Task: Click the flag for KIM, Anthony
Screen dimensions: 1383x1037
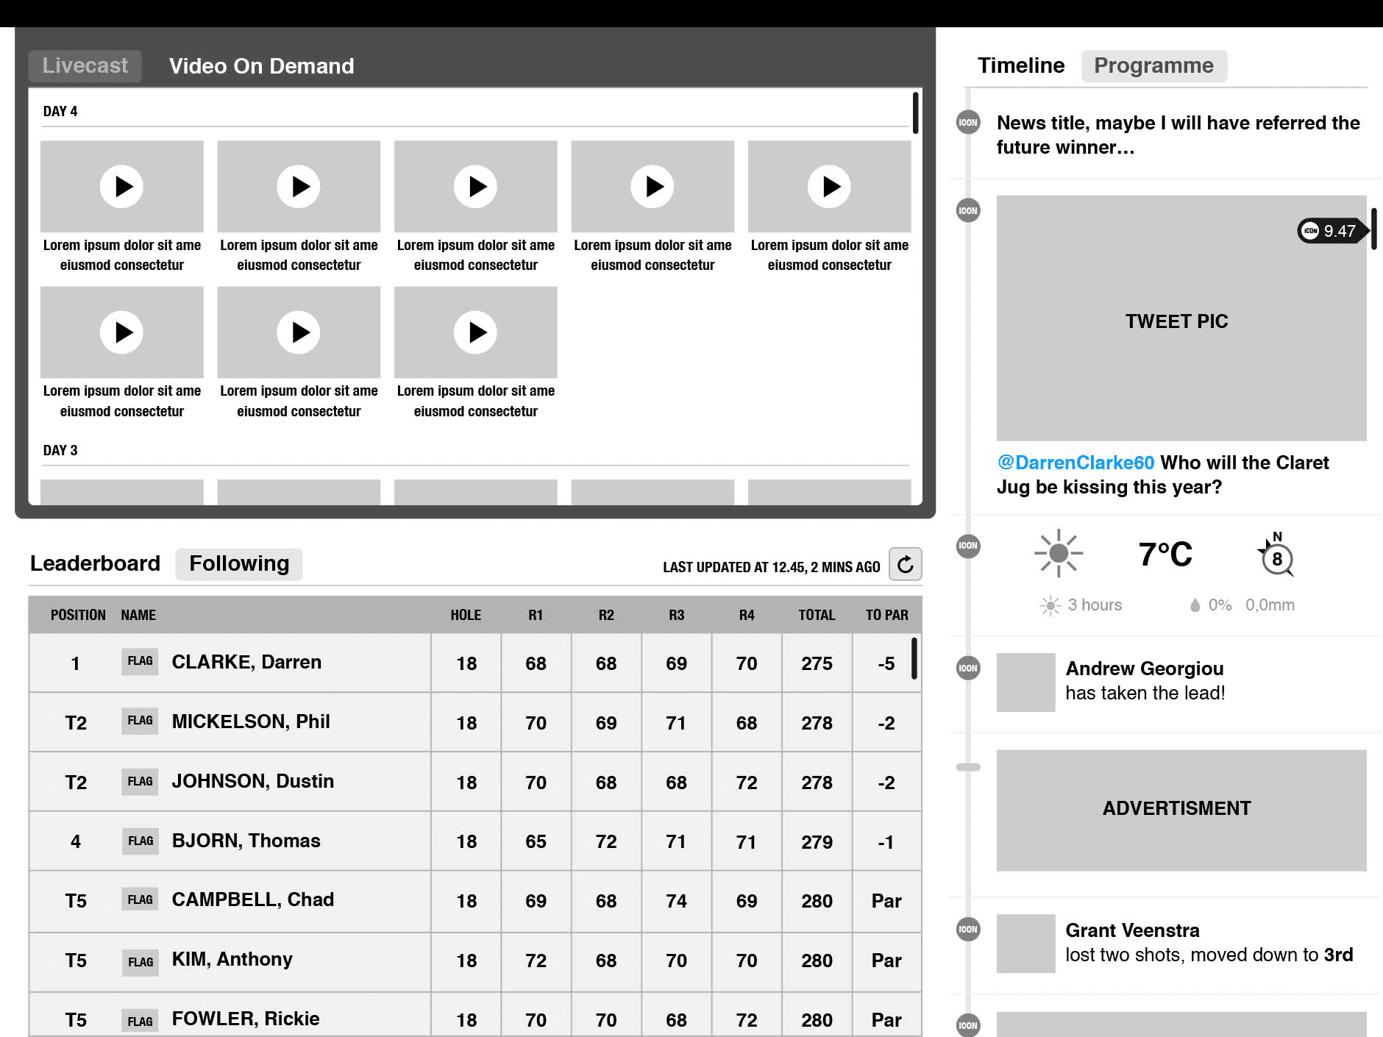Action: 140,961
